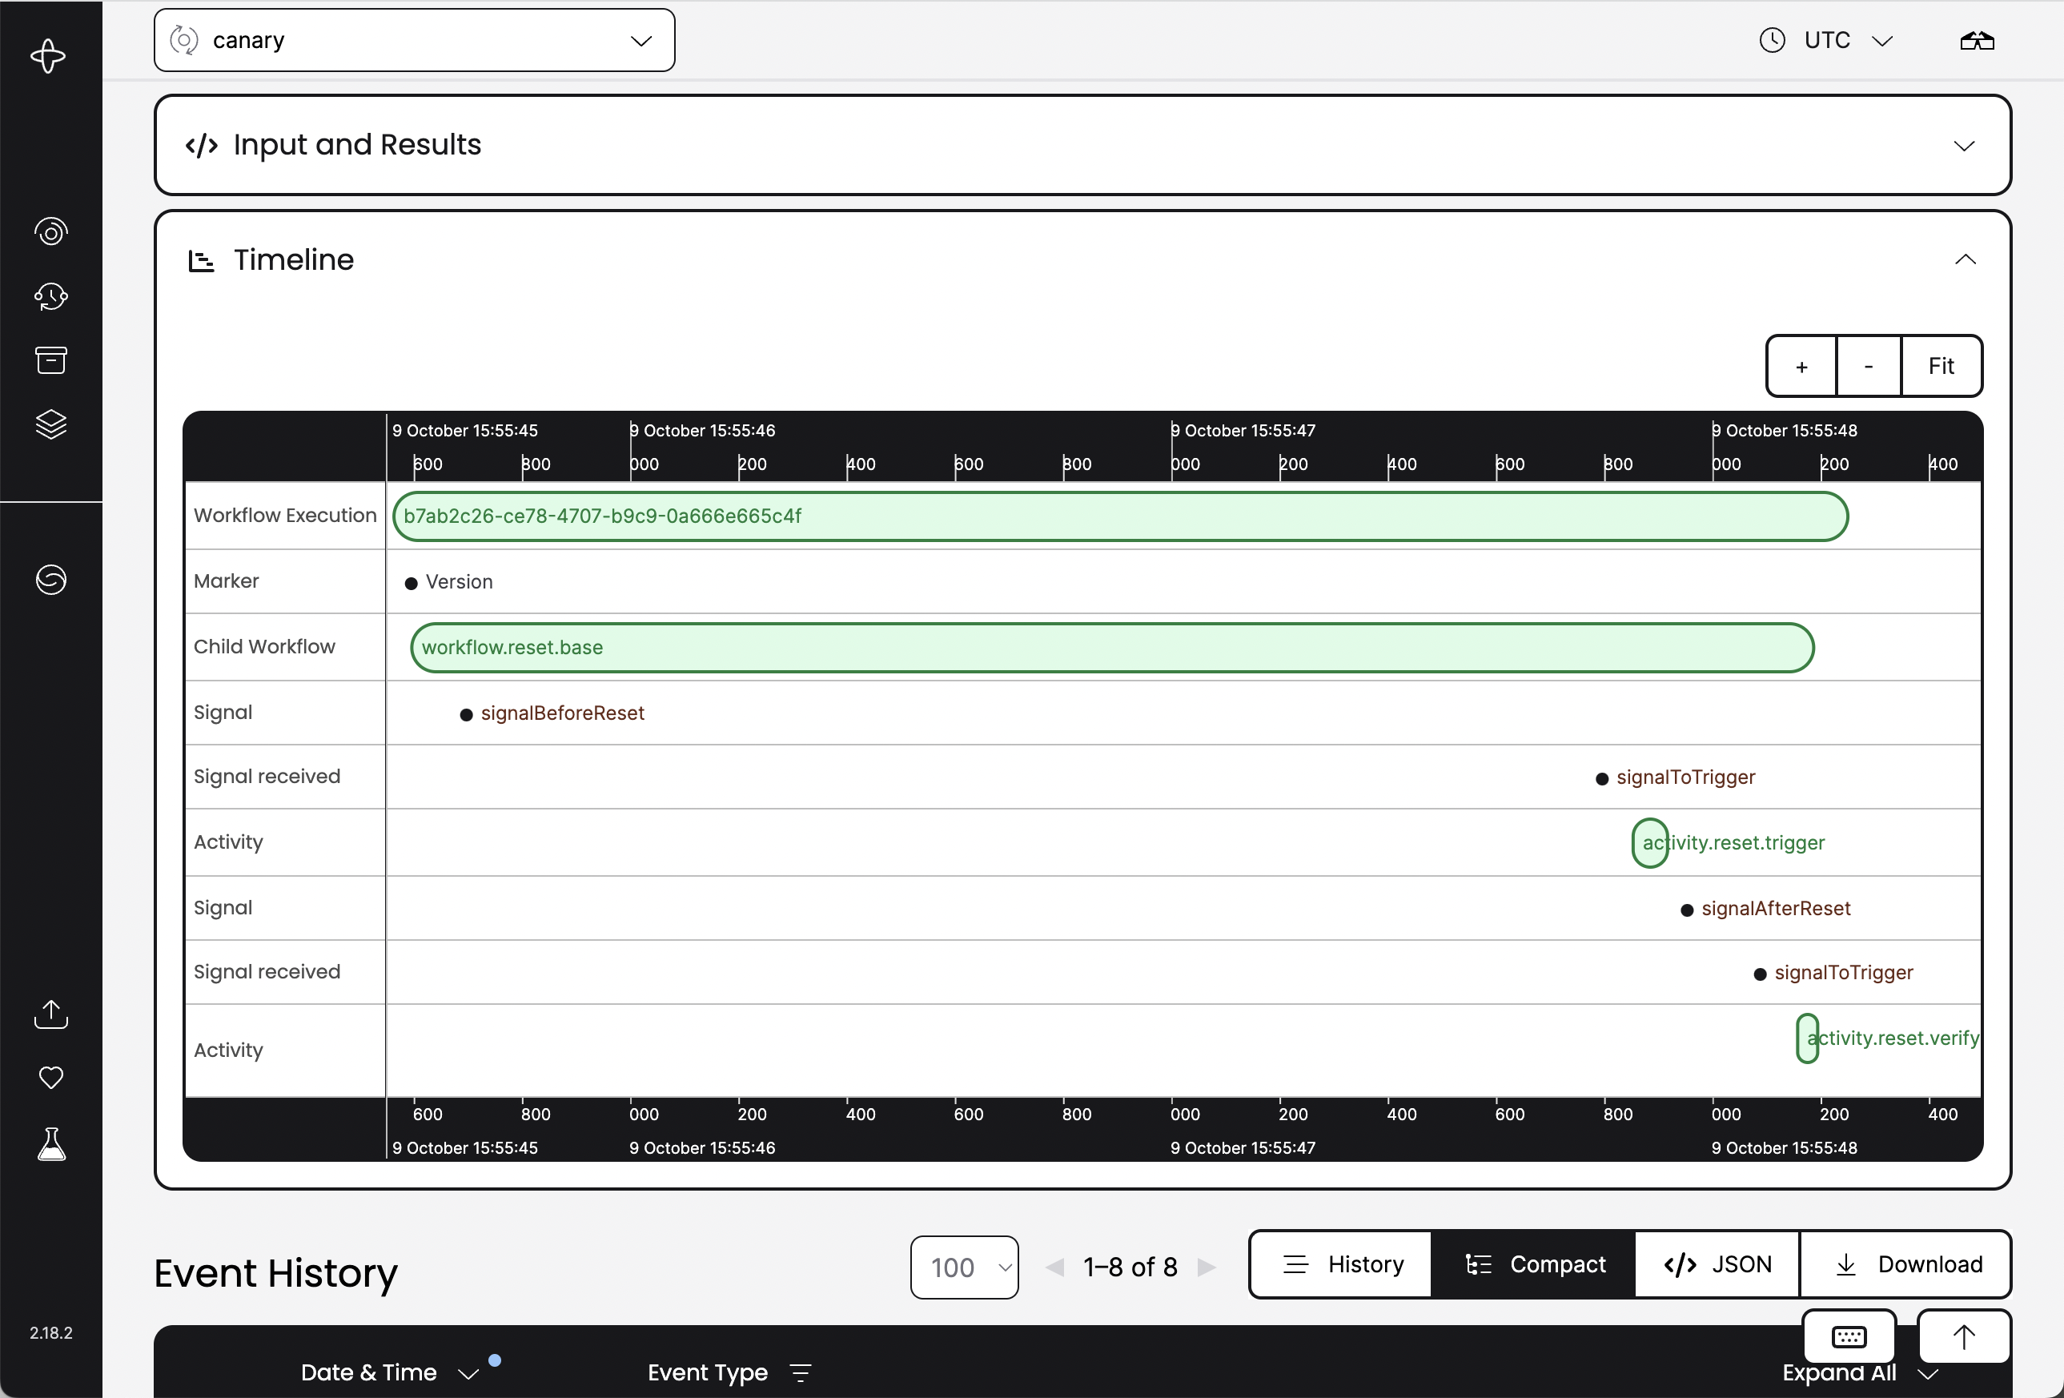The image size is (2064, 1398).
Task: Select JSON event history view
Action: point(1715,1263)
